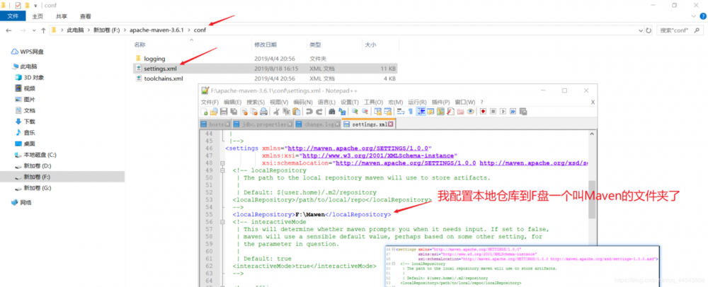Expand the address bar history dropdown
The width and height of the screenshot is (708, 287).
click(x=641, y=30)
